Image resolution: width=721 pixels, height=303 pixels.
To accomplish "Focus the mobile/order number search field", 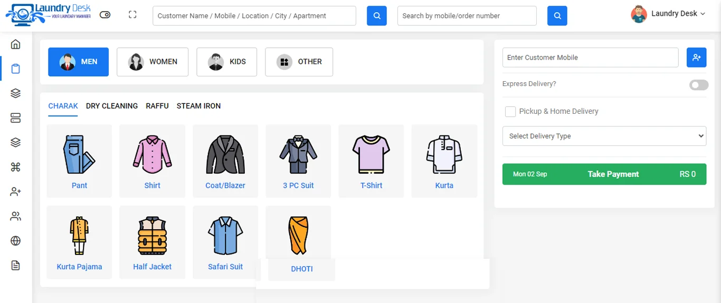I will pyautogui.click(x=467, y=16).
